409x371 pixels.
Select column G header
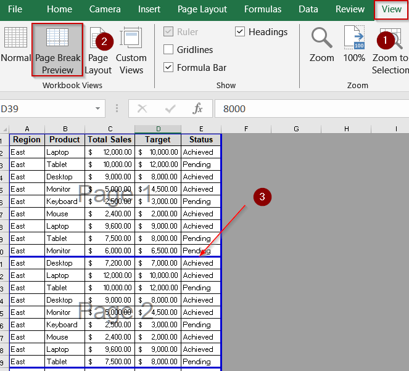(x=296, y=129)
